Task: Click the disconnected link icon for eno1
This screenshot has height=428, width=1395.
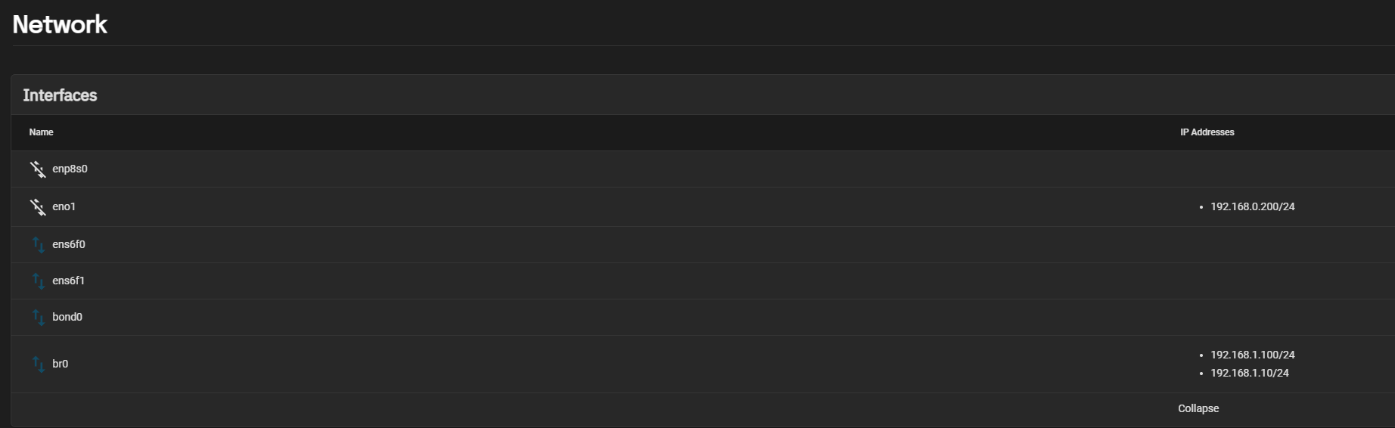Action: pyautogui.click(x=38, y=206)
